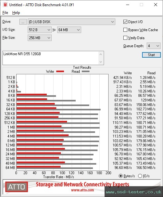This screenshot has height=197, width=163.
Task: Click the 421.94 KB/s write result
Action: point(122,78)
